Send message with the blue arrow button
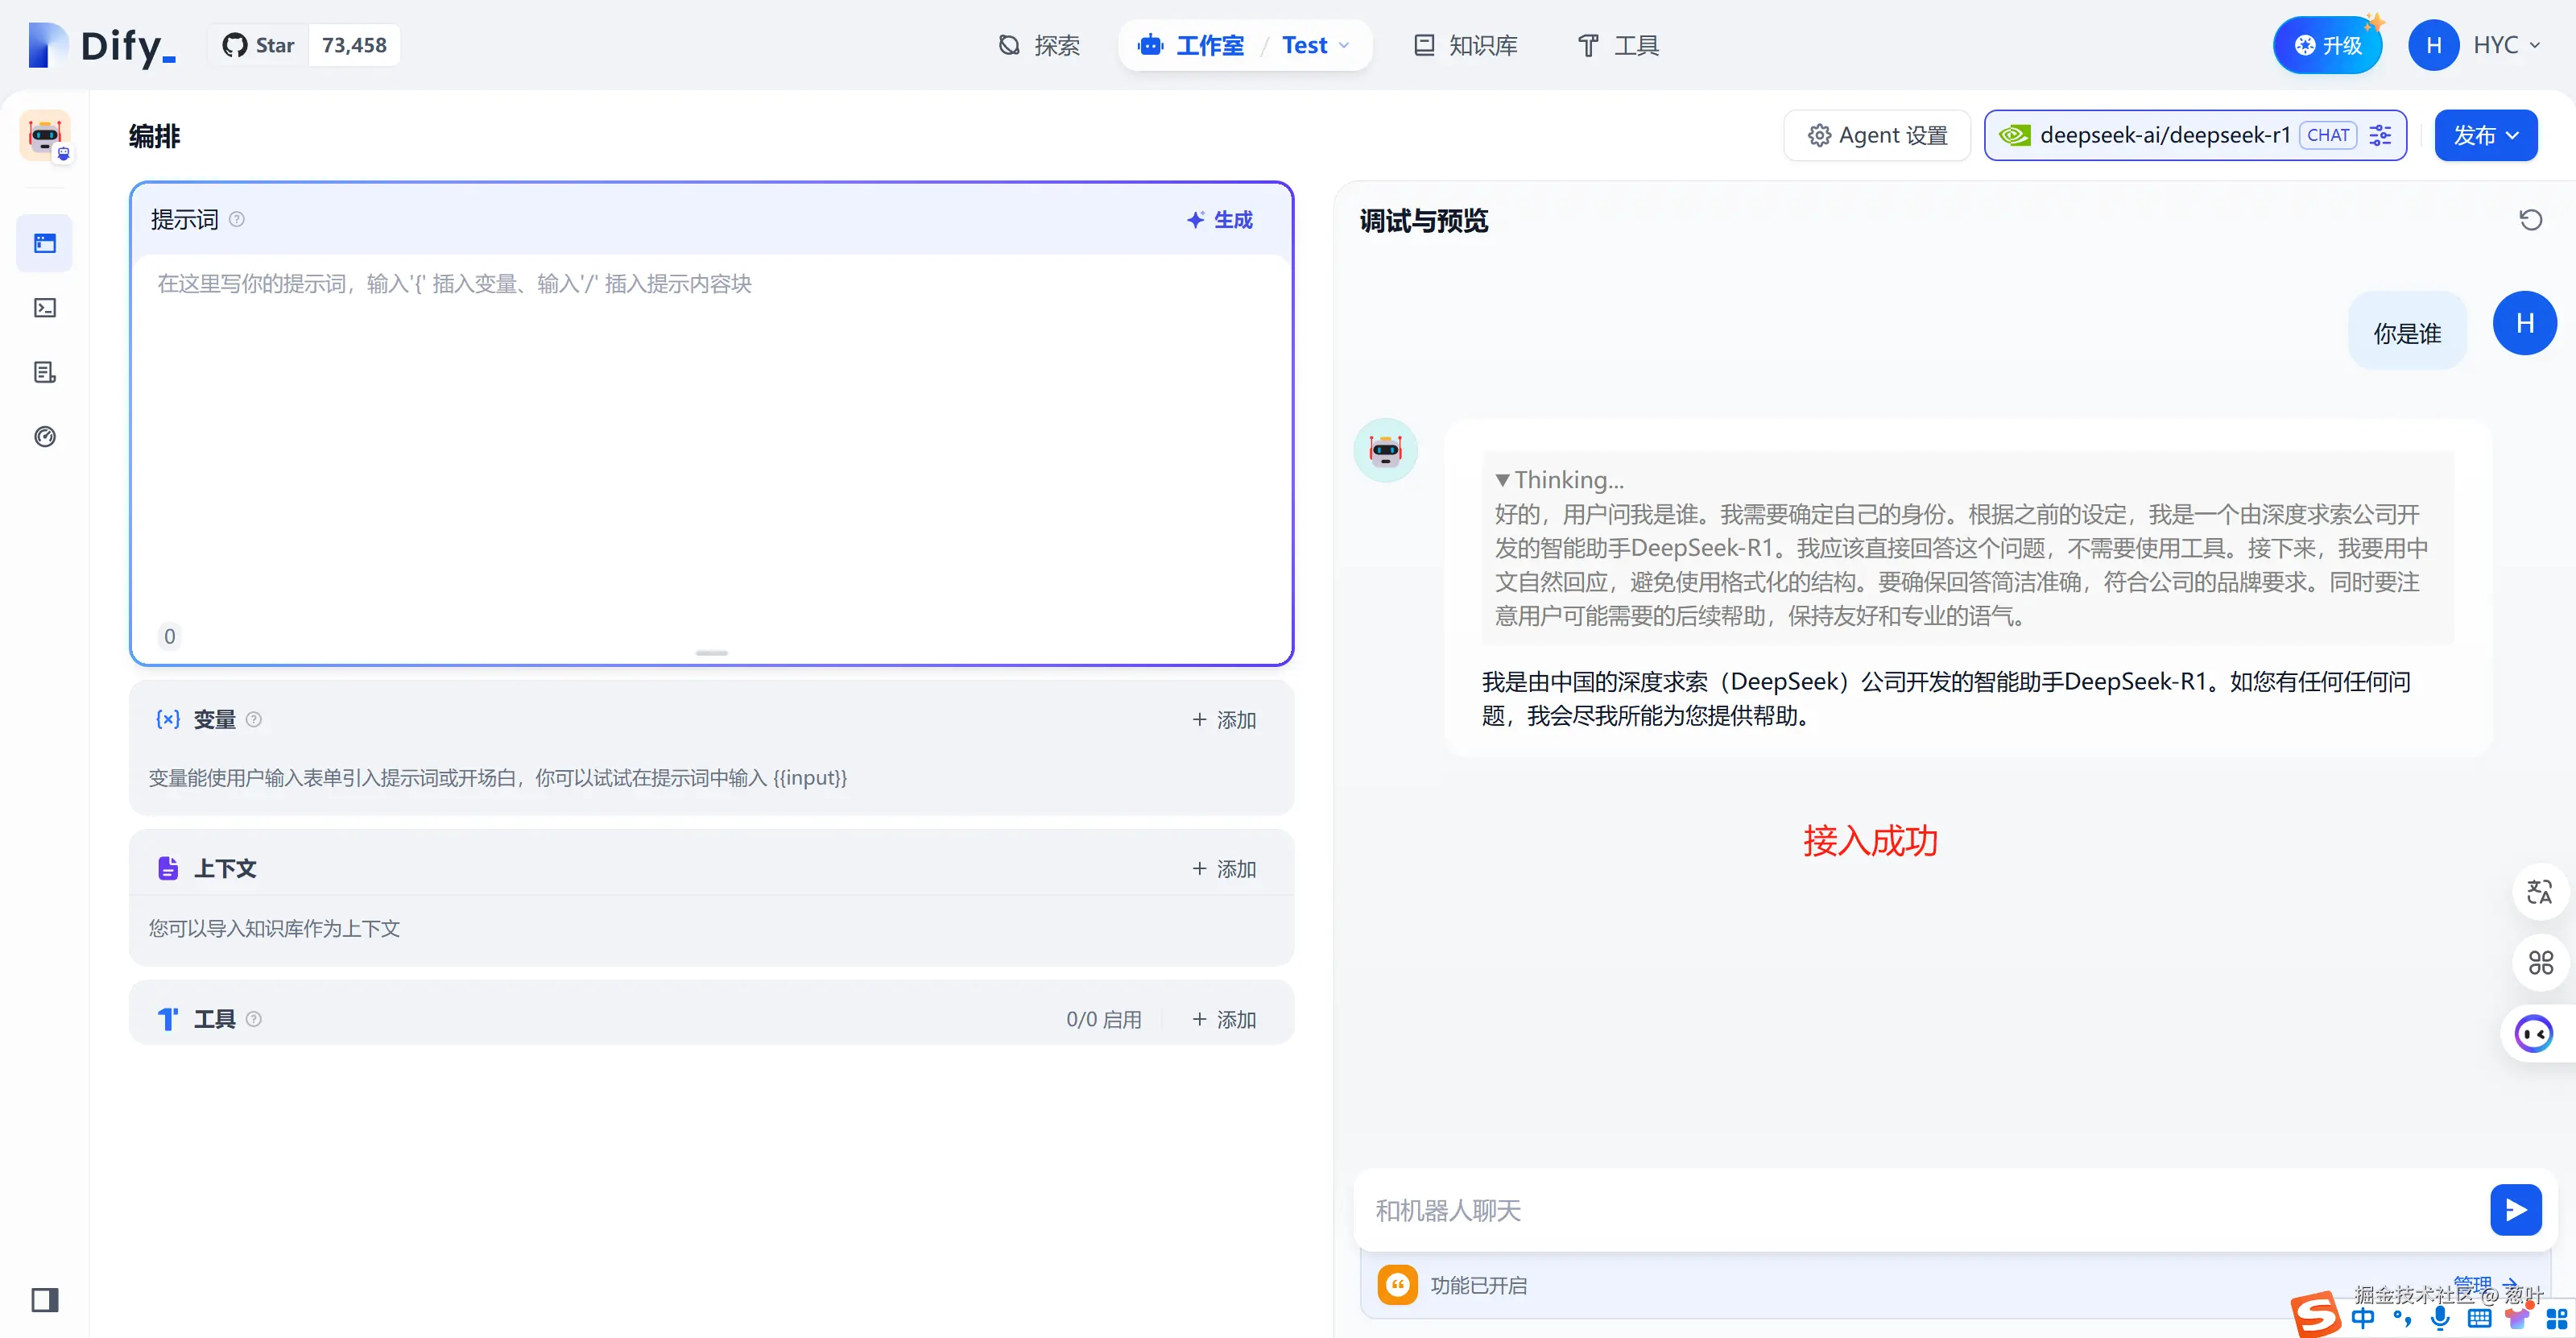 (x=2515, y=1210)
